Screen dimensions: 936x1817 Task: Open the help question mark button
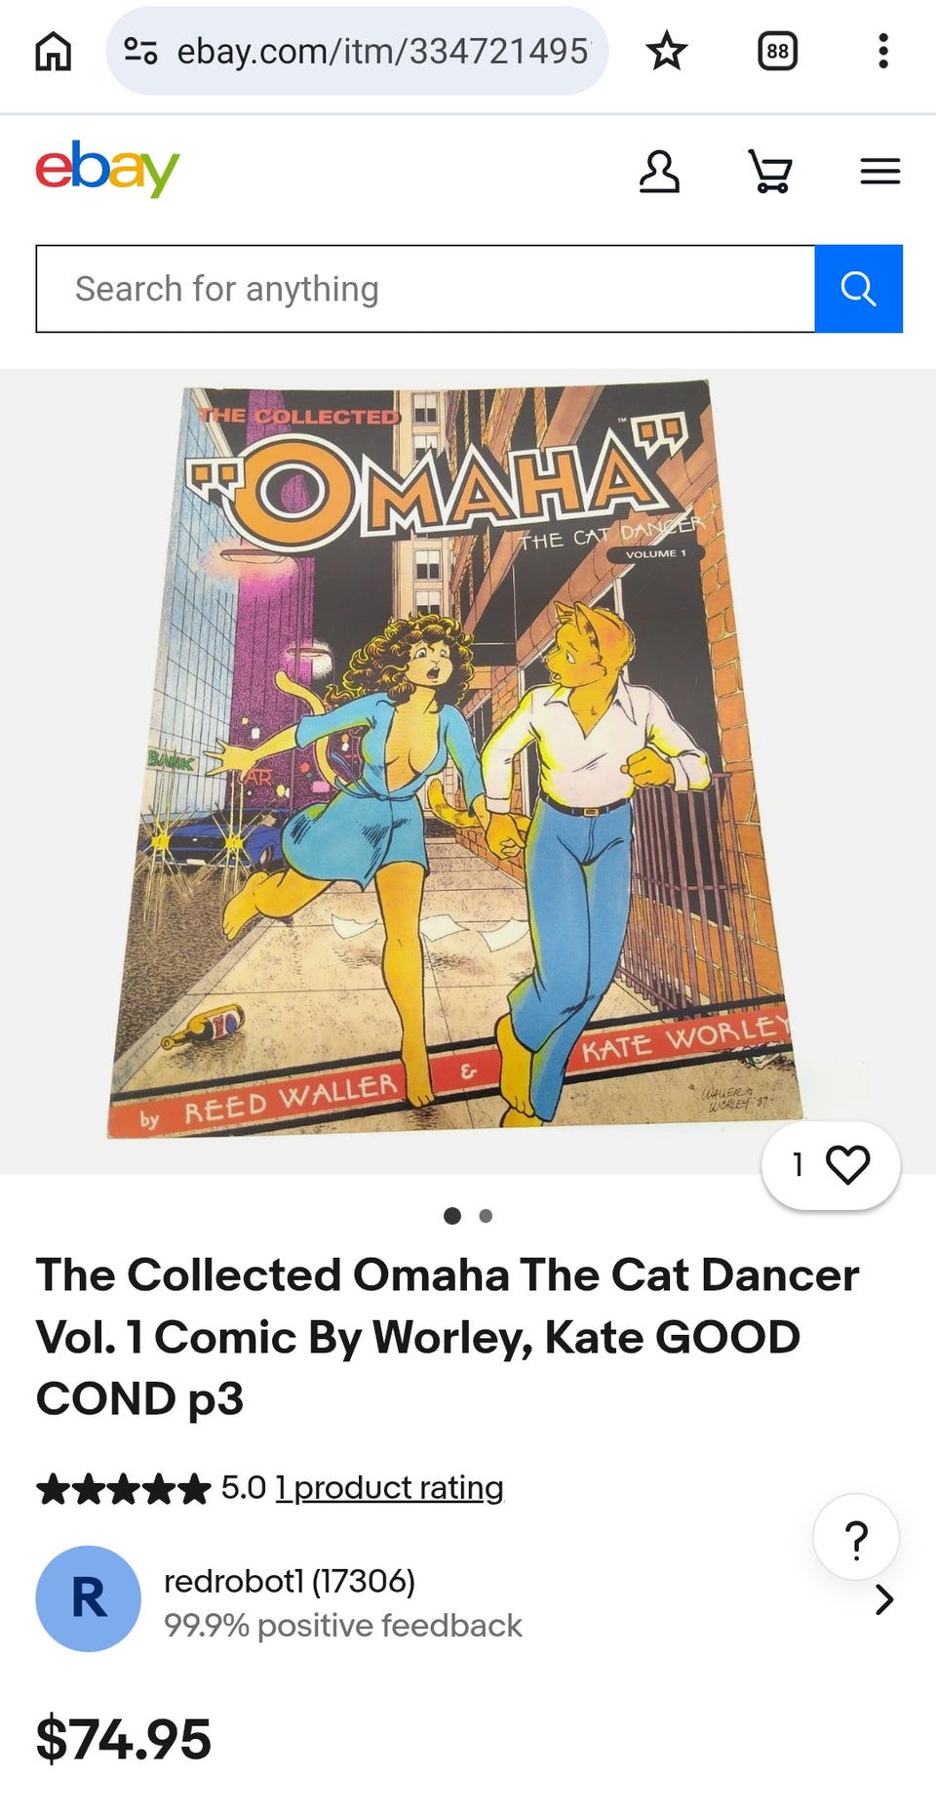click(x=856, y=1537)
